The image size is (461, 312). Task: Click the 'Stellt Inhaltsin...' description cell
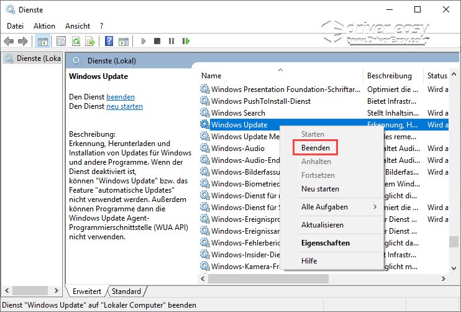(x=393, y=113)
